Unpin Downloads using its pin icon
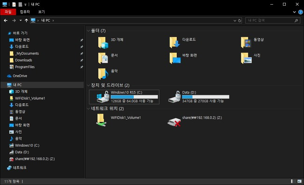This screenshot has width=304, height=185. pos(82,60)
